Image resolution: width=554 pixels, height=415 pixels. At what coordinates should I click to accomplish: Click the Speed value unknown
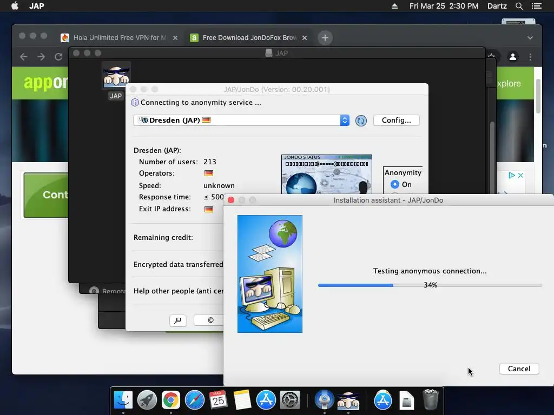pos(219,186)
